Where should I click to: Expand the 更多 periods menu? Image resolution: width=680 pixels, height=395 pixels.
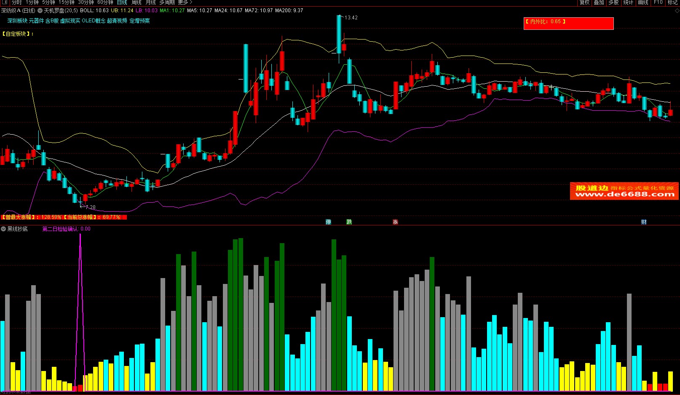[x=185, y=3]
